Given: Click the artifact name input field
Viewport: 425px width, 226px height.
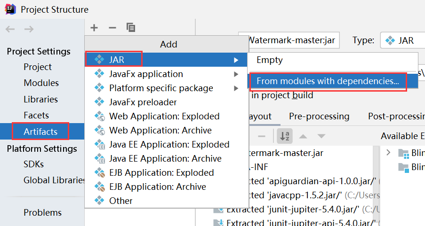Looking at the screenshot, I should click(x=289, y=40).
